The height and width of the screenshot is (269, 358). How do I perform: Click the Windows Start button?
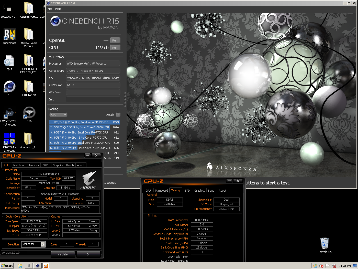coord(7,266)
